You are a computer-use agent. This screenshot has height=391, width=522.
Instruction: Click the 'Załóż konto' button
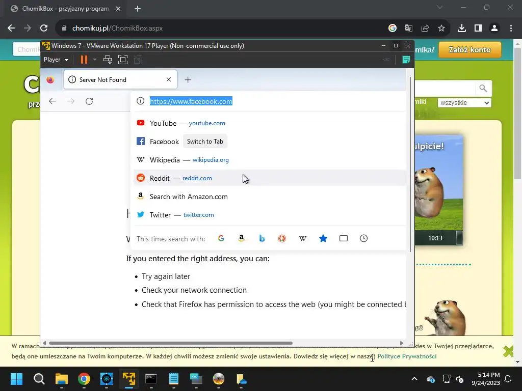click(469, 50)
